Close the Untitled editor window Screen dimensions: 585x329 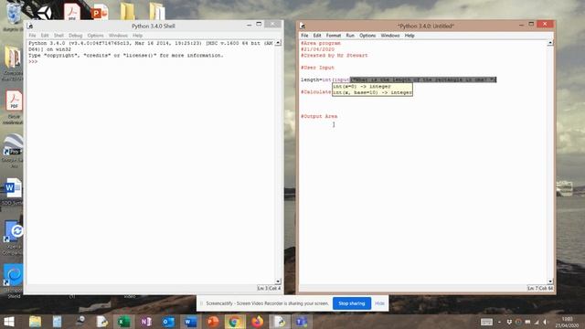(545, 24)
